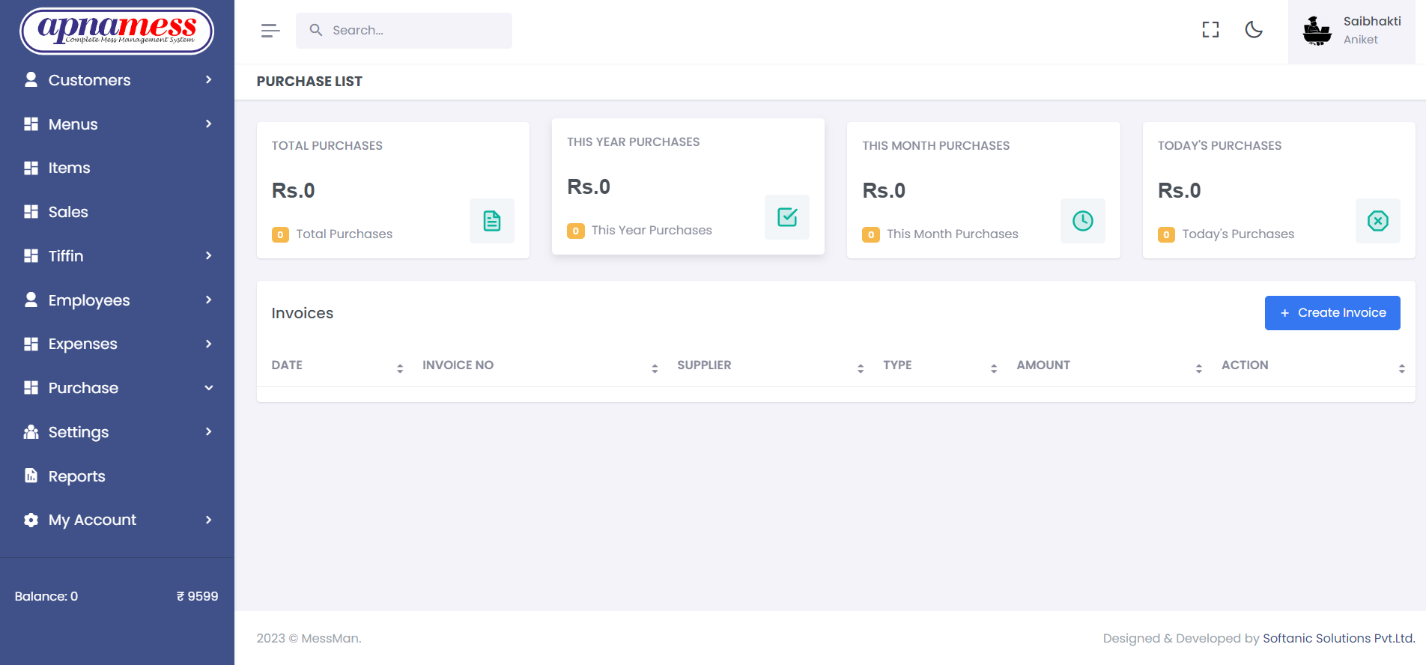Click the Menus grid icon in sidebar
The image size is (1426, 665).
pyautogui.click(x=31, y=124)
